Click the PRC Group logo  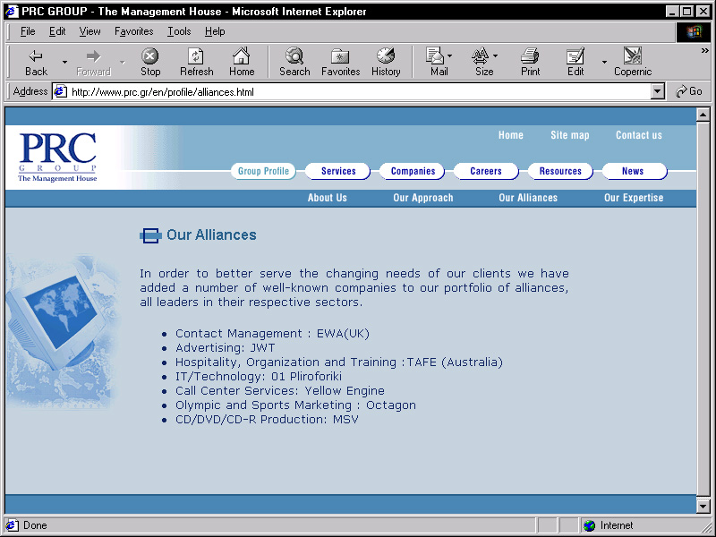pos(57,157)
